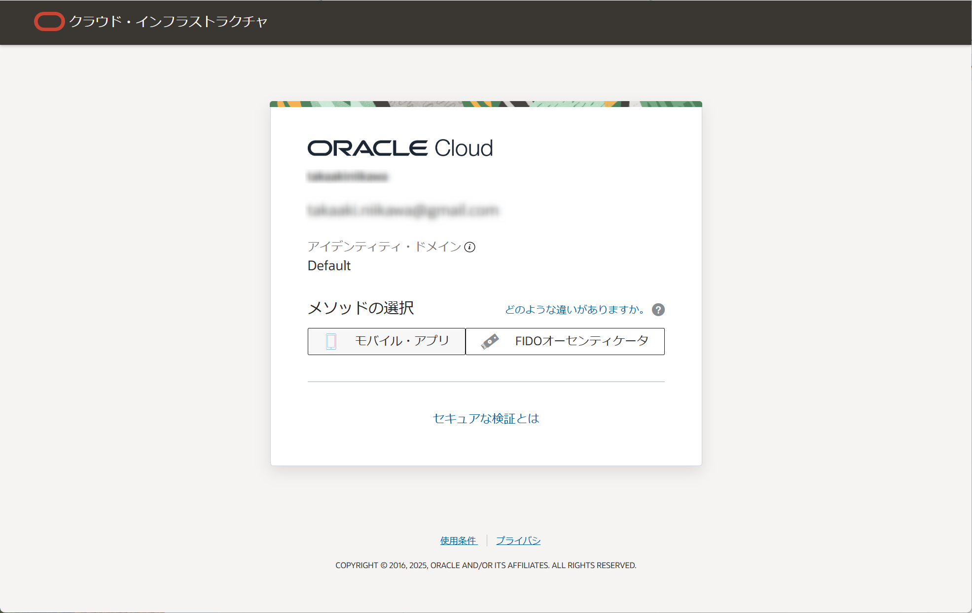Click the Default domain value
The width and height of the screenshot is (972, 613).
329,266
